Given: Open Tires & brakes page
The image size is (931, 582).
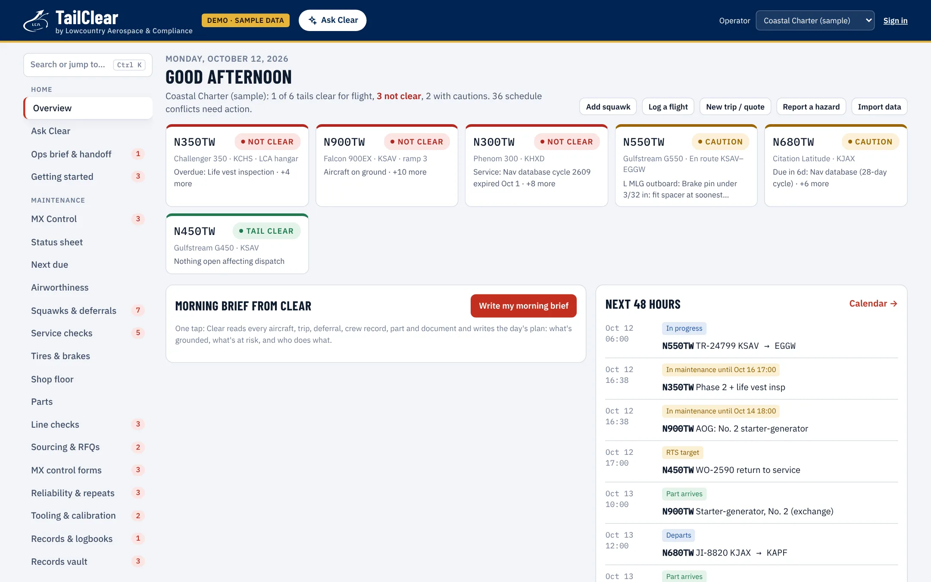Looking at the screenshot, I should [x=88, y=356].
